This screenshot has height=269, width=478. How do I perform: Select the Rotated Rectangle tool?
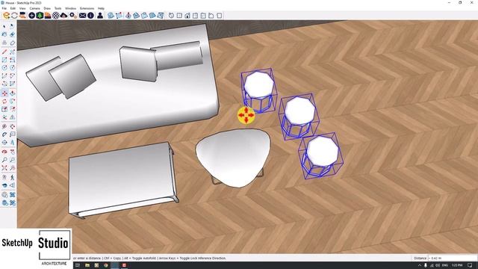(13, 60)
